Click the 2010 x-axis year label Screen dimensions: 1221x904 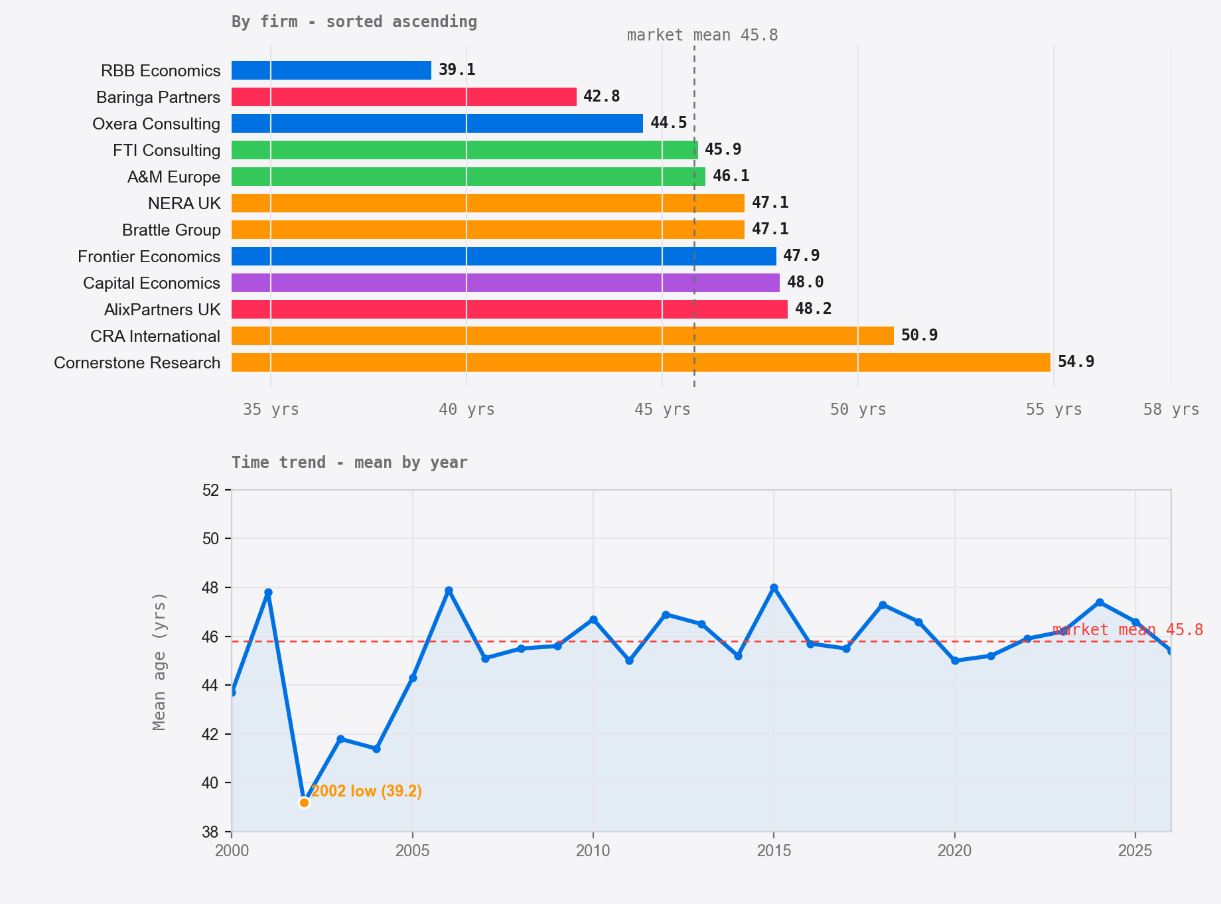(x=593, y=851)
